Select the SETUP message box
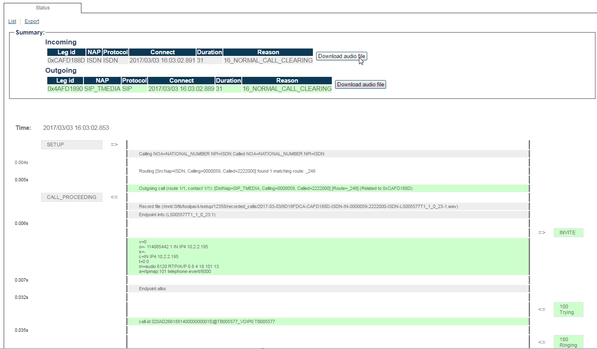This screenshot has width=597, height=349. point(72,145)
